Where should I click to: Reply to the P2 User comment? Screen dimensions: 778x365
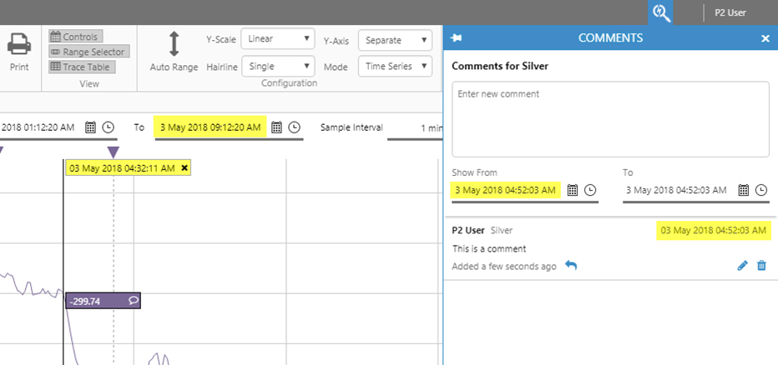tap(571, 266)
